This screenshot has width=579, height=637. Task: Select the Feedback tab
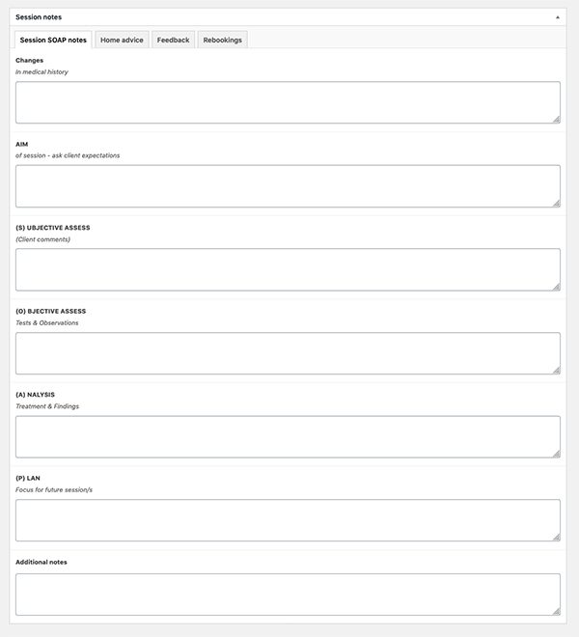[x=174, y=40]
